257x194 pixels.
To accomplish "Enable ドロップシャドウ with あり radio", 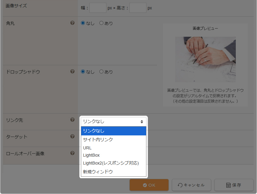I will tap(101, 72).
